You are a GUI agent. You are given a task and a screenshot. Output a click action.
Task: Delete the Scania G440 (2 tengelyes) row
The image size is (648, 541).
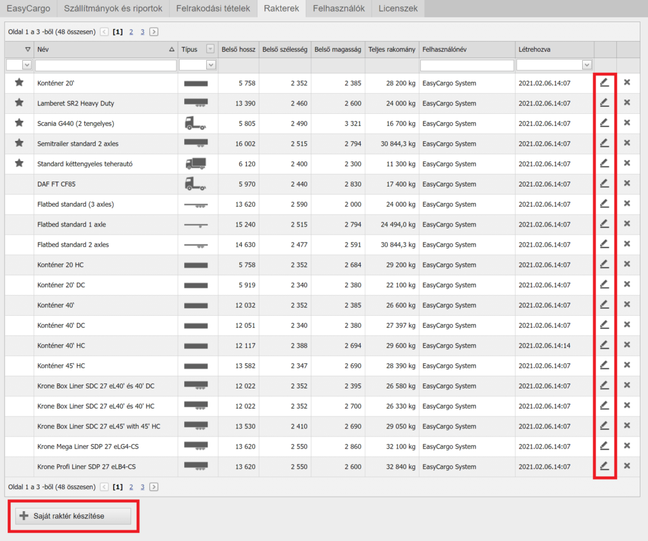[x=627, y=123]
